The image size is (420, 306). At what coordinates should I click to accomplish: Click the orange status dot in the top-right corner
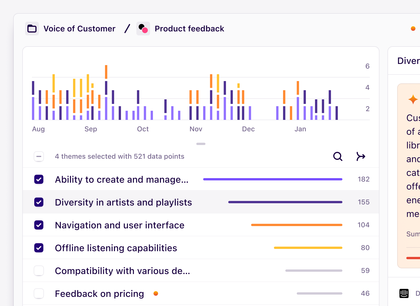pyautogui.click(x=413, y=28)
